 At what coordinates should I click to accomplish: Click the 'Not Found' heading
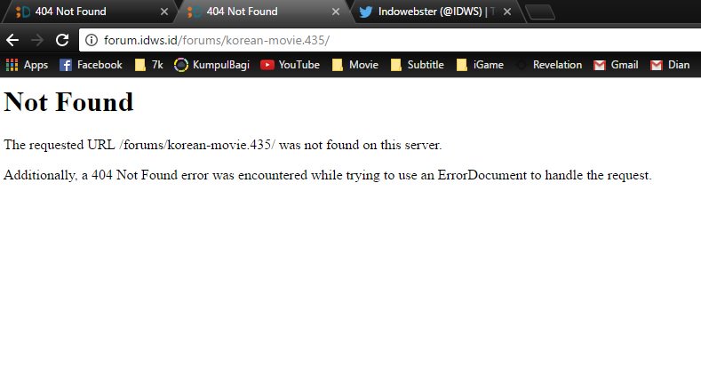(x=68, y=102)
